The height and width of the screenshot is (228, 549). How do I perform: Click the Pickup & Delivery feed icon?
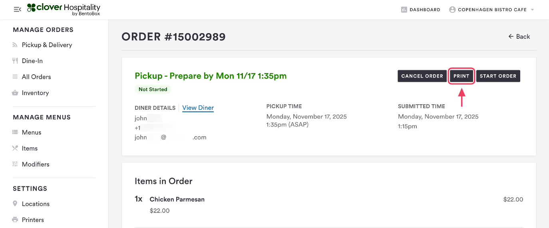pyautogui.click(x=15, y=45)
